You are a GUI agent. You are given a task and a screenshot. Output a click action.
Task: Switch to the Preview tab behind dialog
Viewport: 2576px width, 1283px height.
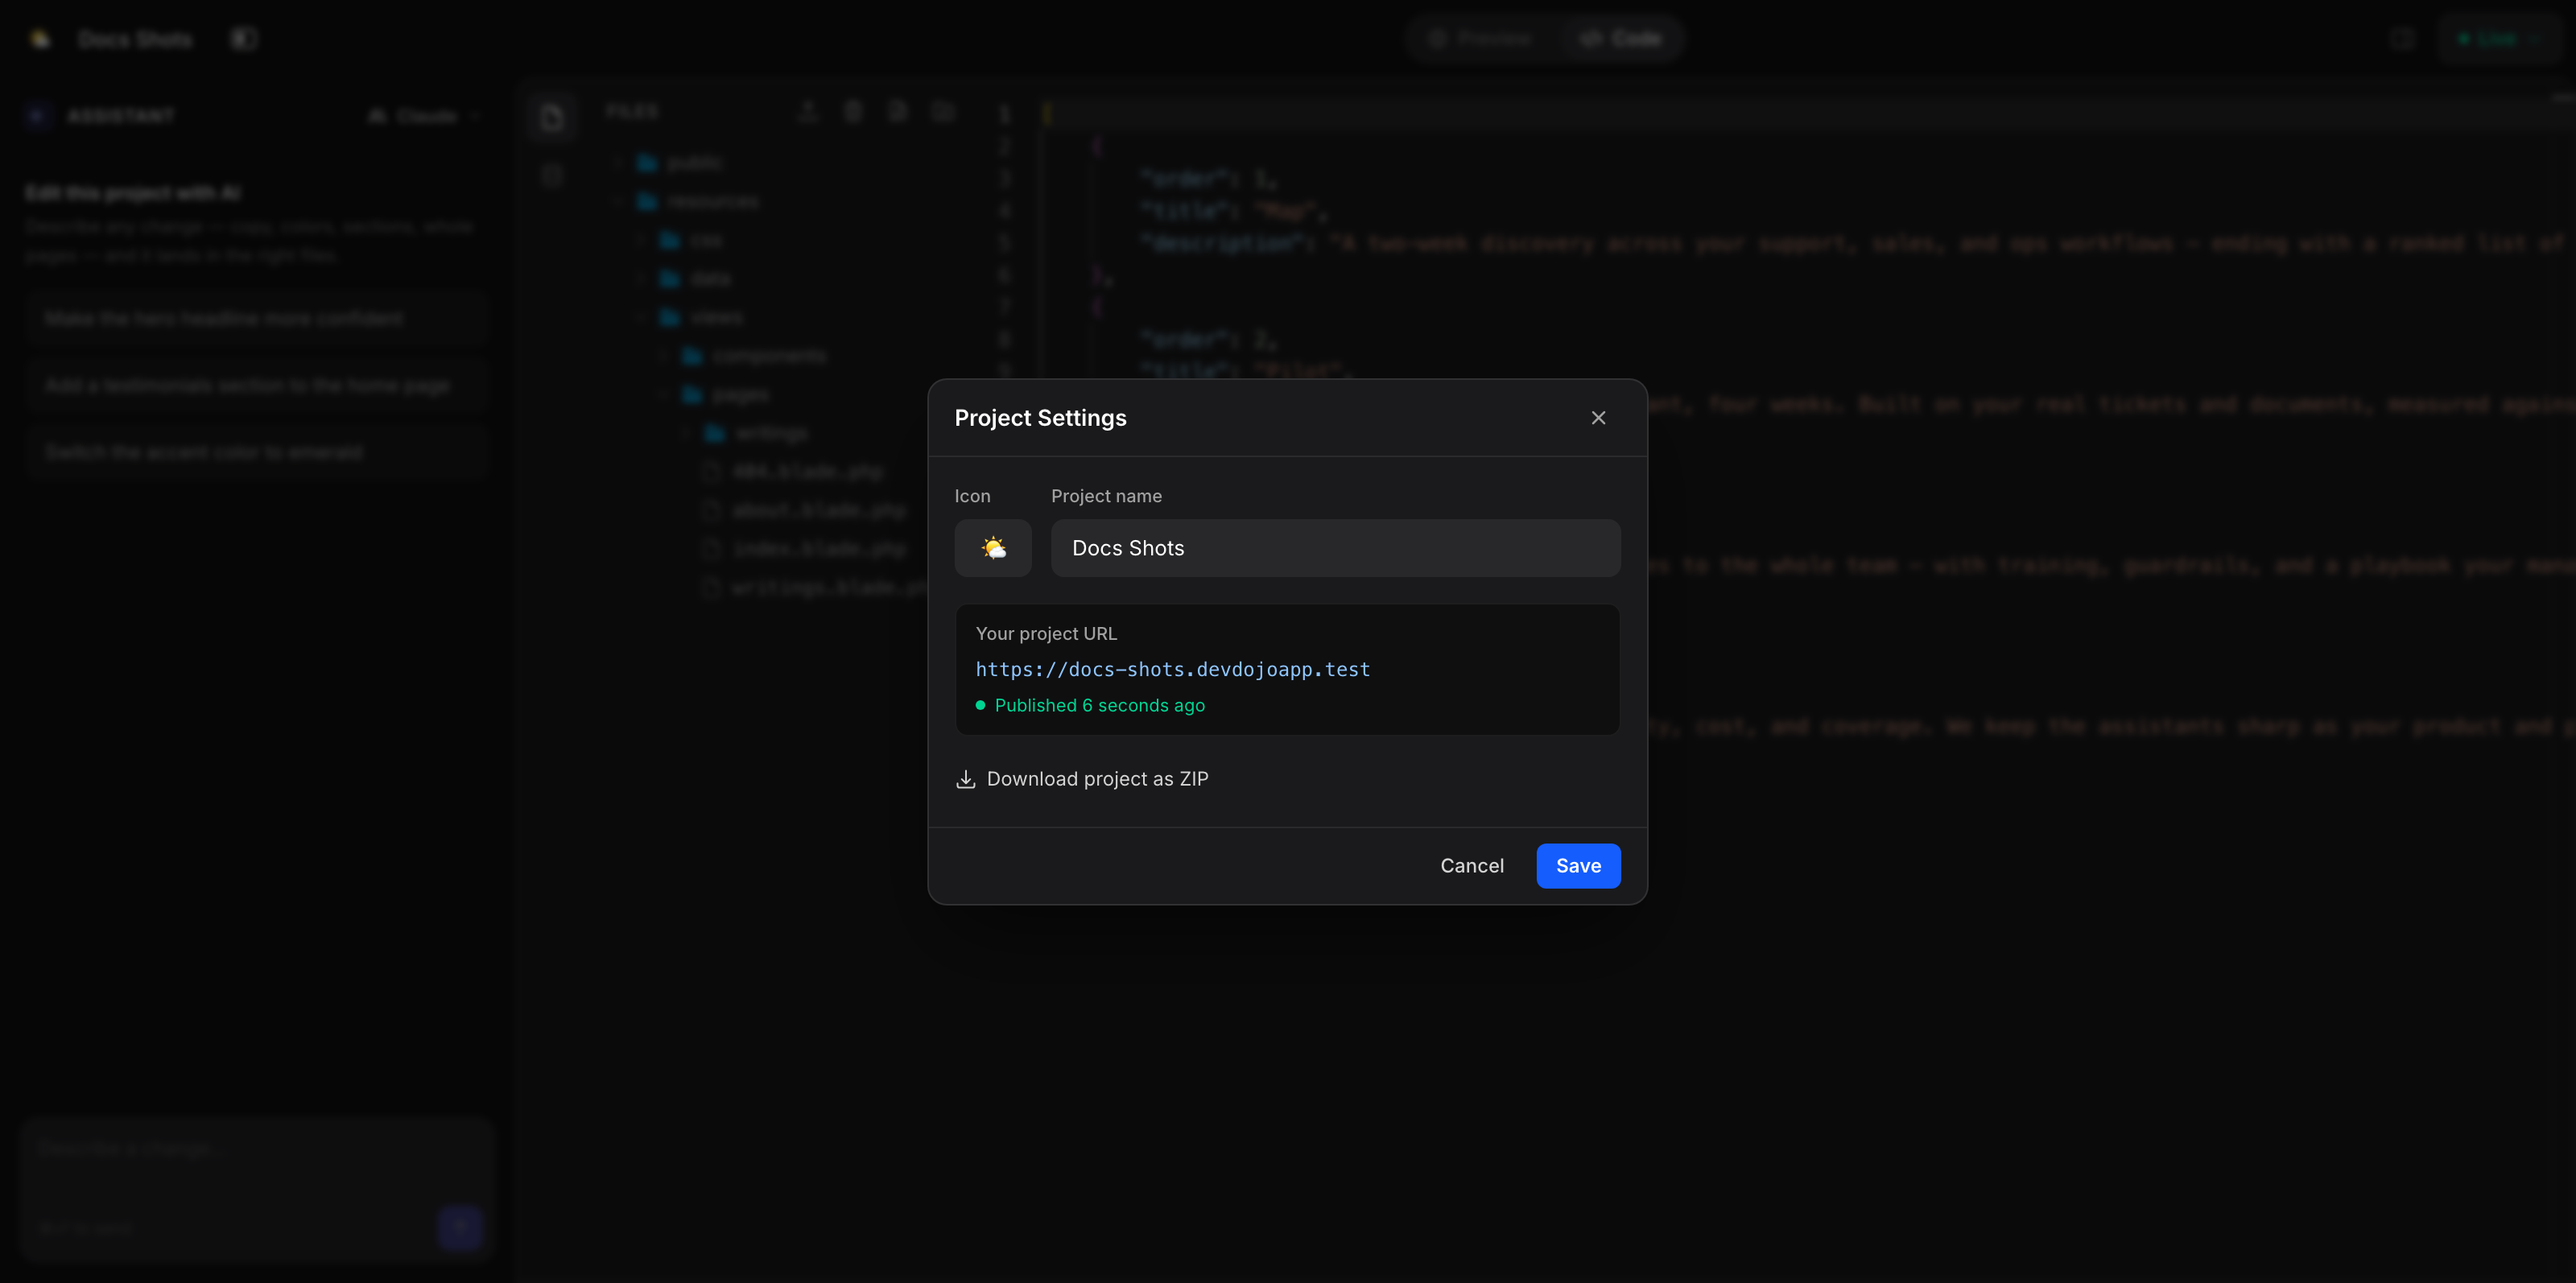(x=1482, y=39)
